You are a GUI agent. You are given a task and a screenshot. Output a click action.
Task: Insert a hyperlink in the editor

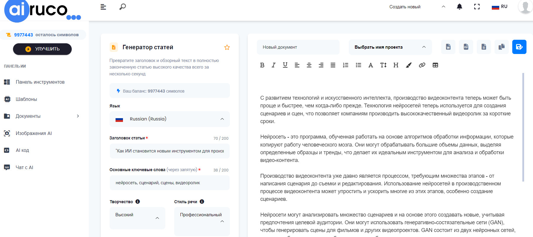tap(422, 65)
